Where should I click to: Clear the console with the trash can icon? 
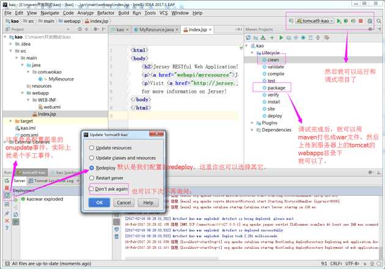click(116, 237)
